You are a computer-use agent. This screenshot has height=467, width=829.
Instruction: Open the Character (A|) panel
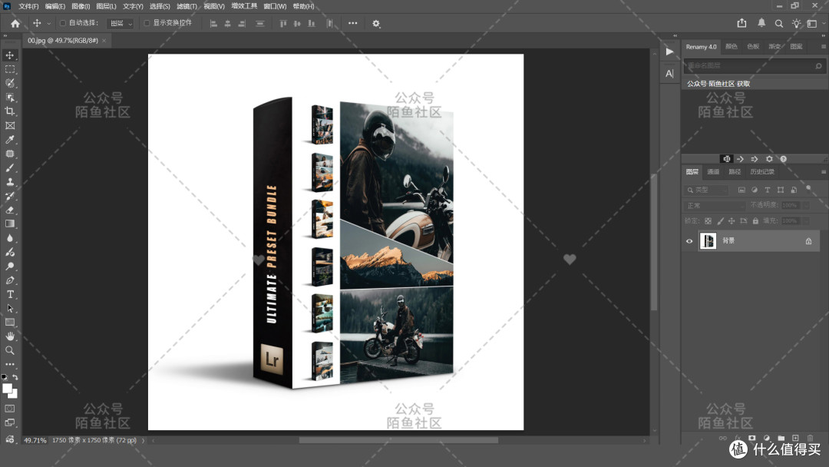(670, 74)
